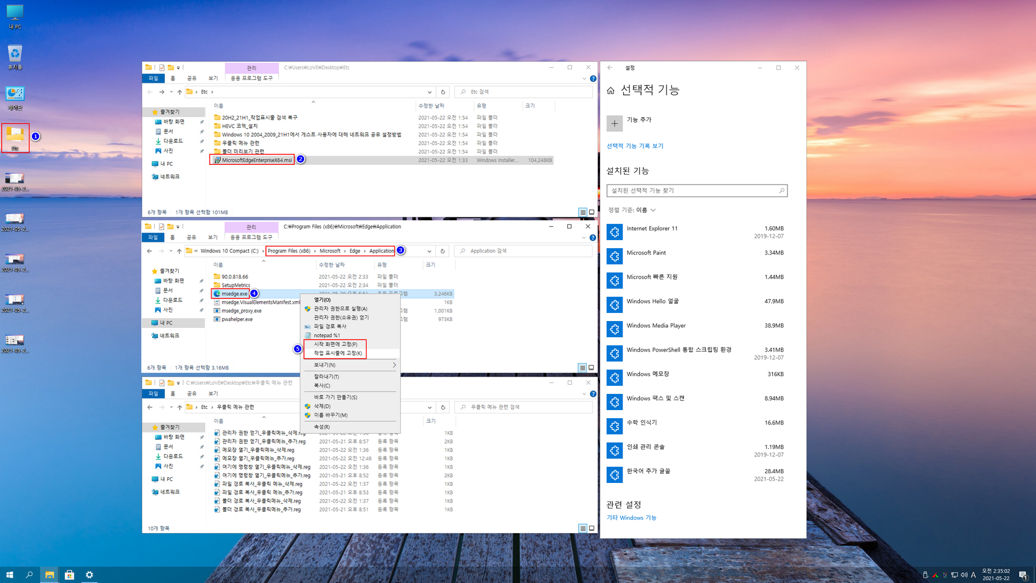Screen dimensions: 1036x583
Task: Click refresh in the Etc explorer window
Action: 443,92
